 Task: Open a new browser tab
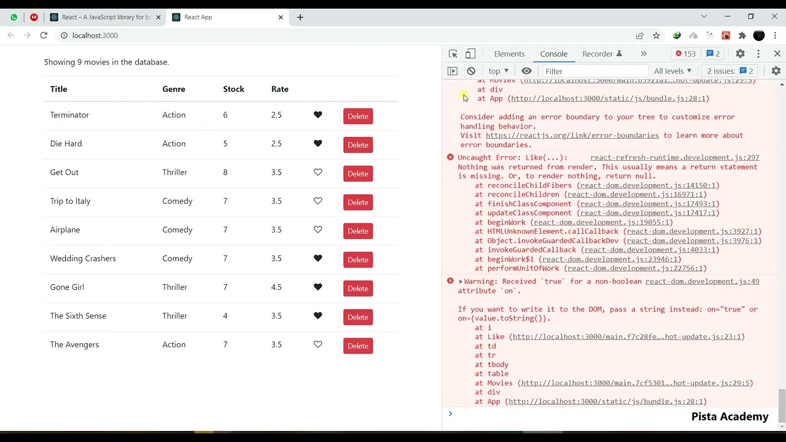(300, 17)
